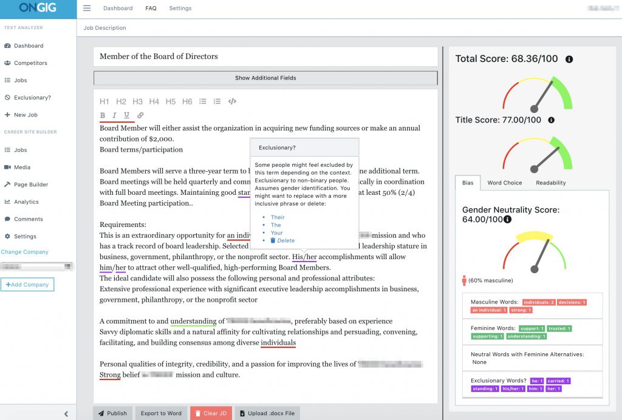Open Comments in sidebar

click(x=24, y=219)
